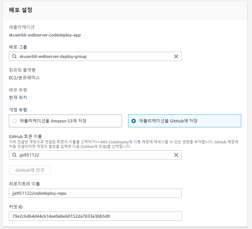Focus the 커밋 ID input field

click(x=95, y=216)
